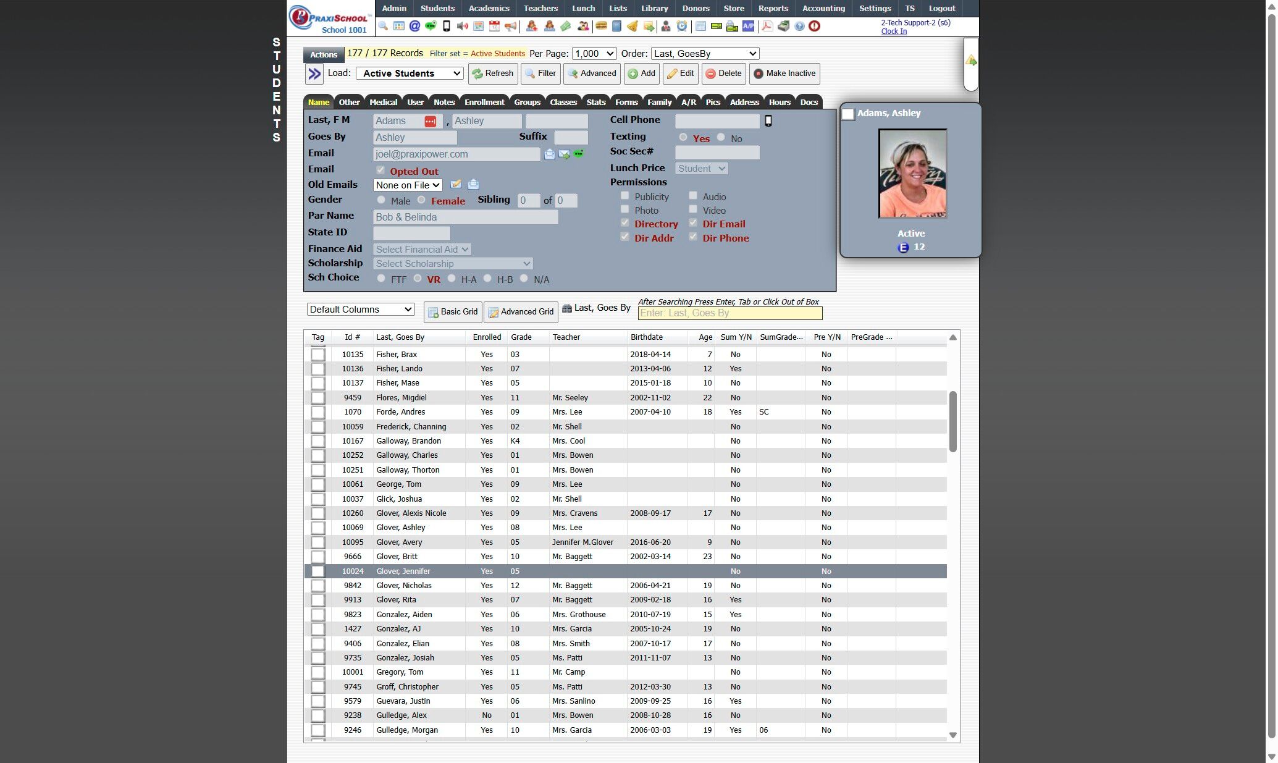The height and width of the screenshot is (763, 1278).
Task: Switch to the Medical tab
Action: click(x=383, y=102)
